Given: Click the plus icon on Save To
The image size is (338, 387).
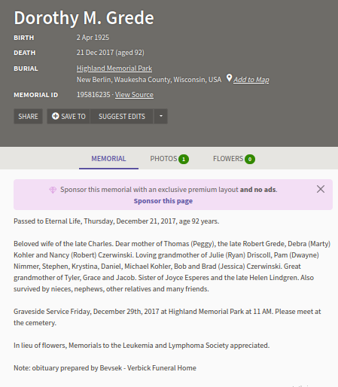Looking at the screenshot, I should tap(56, 116).
